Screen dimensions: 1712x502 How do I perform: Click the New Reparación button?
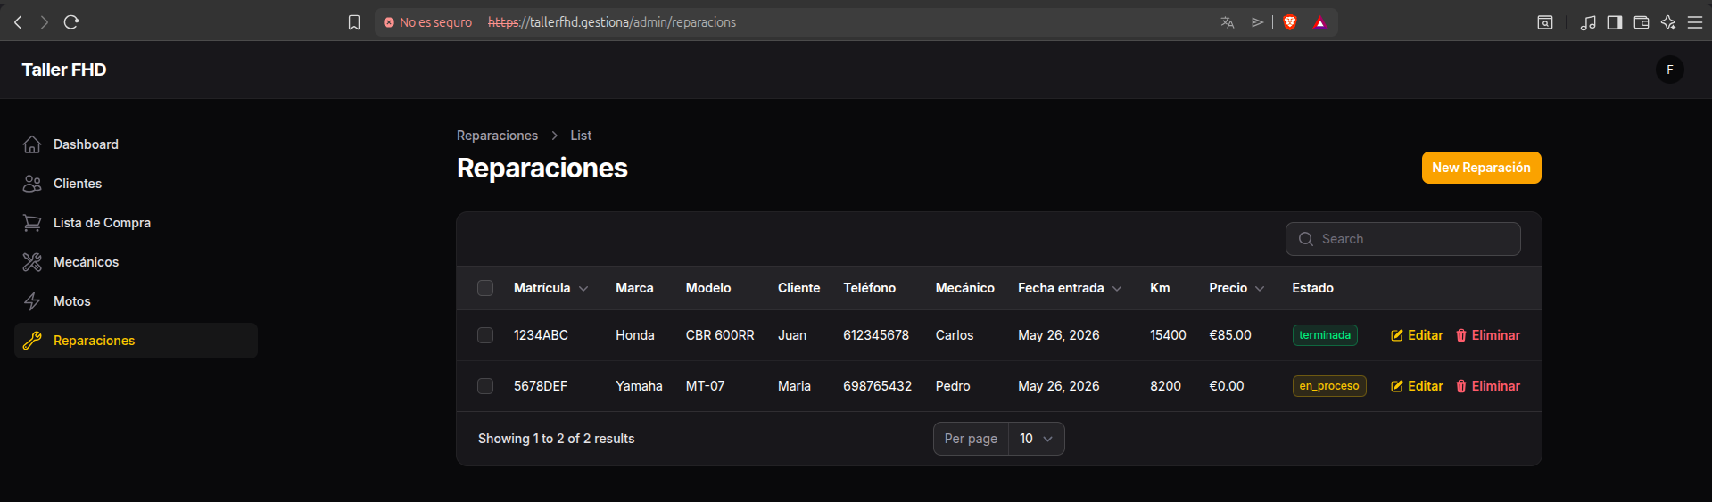(1481, 168)
